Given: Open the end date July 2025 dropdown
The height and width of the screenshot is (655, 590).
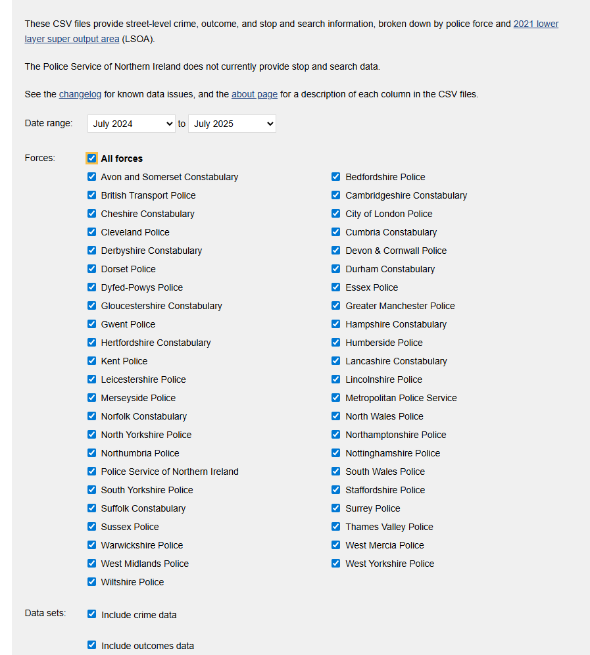Looking at the screenshot, I should (x=232, y=124).
